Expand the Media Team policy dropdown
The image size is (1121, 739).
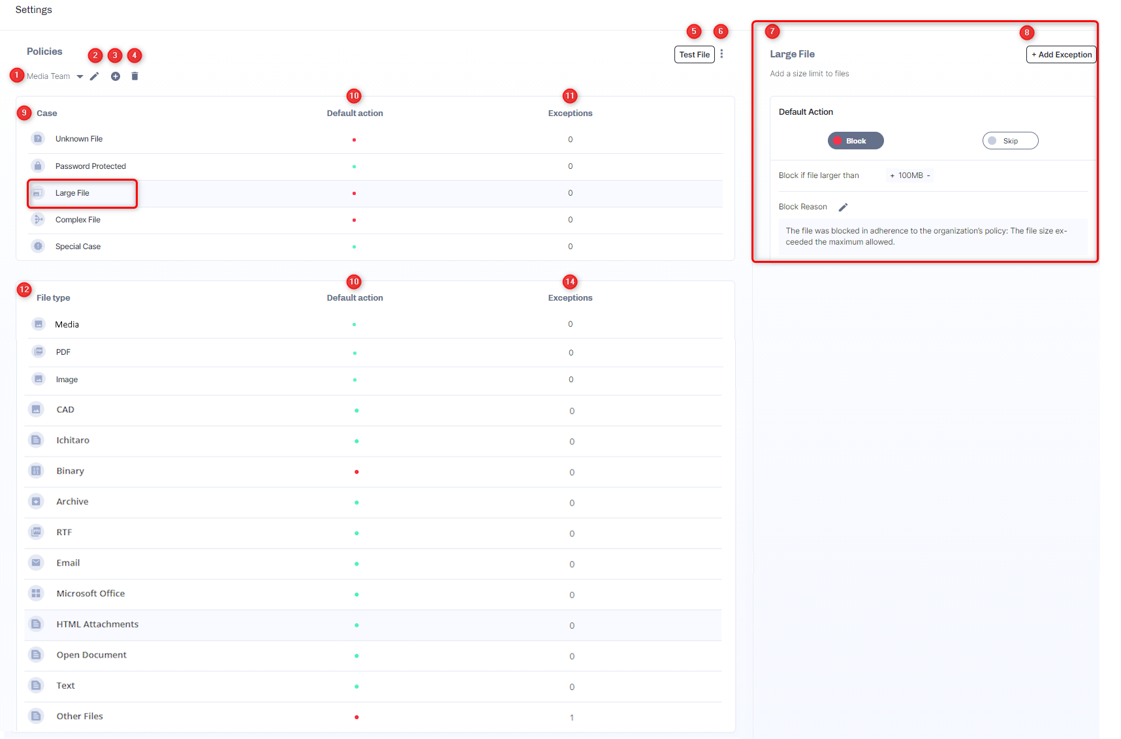click(80, 76)
